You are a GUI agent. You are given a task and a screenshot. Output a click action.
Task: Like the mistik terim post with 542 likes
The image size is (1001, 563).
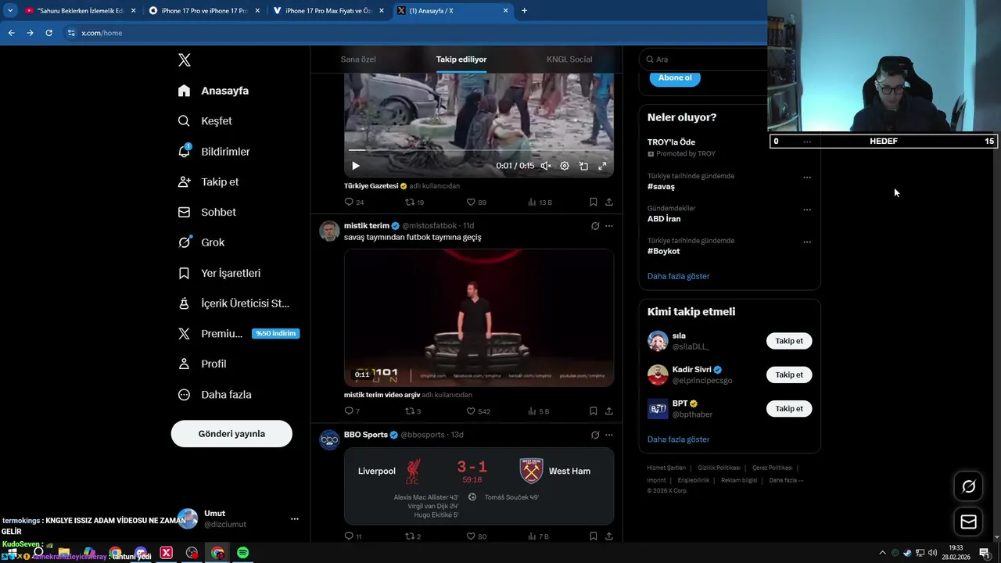[479, 411]
